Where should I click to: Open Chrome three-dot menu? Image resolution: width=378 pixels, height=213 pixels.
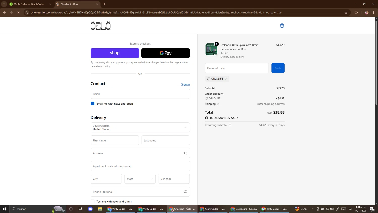click(x=374, y=12)
